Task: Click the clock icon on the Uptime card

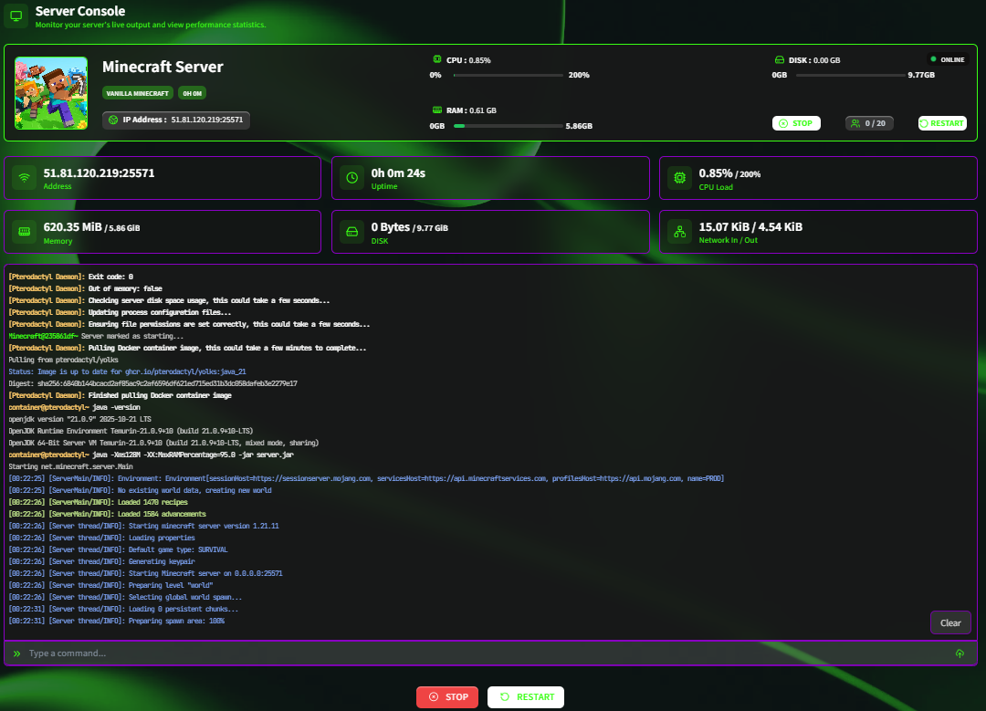Action: 351,177
